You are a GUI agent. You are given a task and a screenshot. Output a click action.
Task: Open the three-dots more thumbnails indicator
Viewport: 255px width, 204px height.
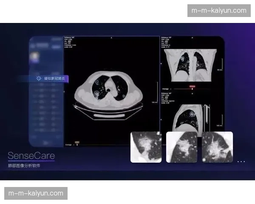point(241,161)
